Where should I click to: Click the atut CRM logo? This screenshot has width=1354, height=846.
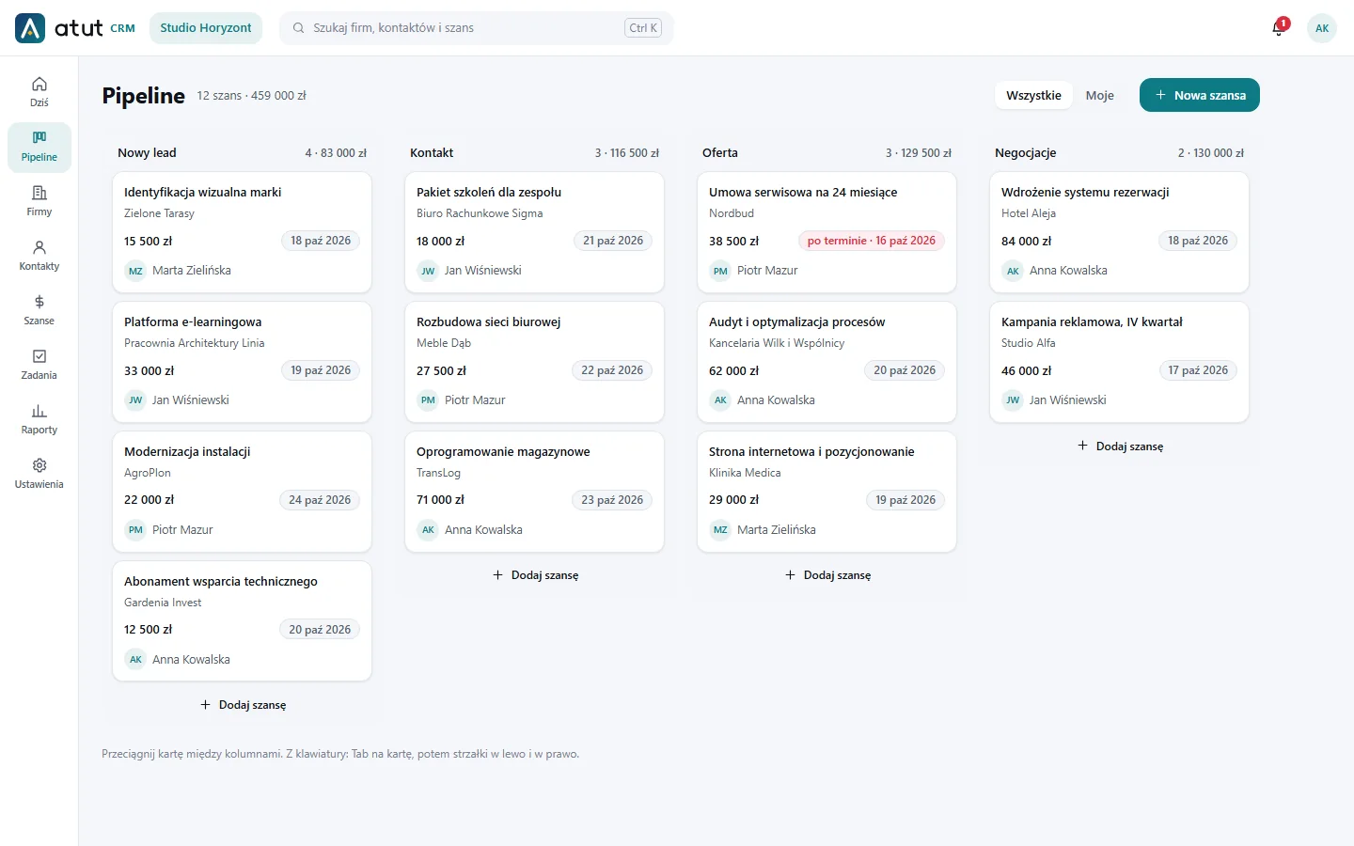tap(75, 28)
